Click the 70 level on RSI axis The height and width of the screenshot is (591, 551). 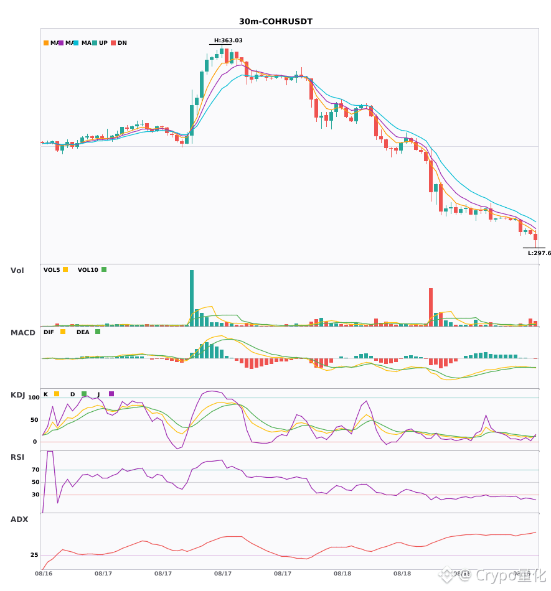pos(35,470)
